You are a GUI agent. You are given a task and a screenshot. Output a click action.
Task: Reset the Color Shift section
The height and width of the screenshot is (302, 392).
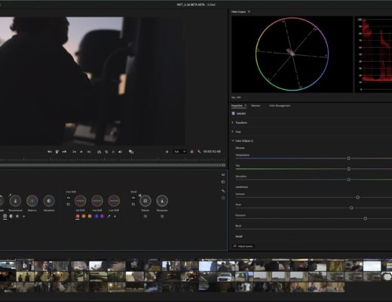(69, 204)
